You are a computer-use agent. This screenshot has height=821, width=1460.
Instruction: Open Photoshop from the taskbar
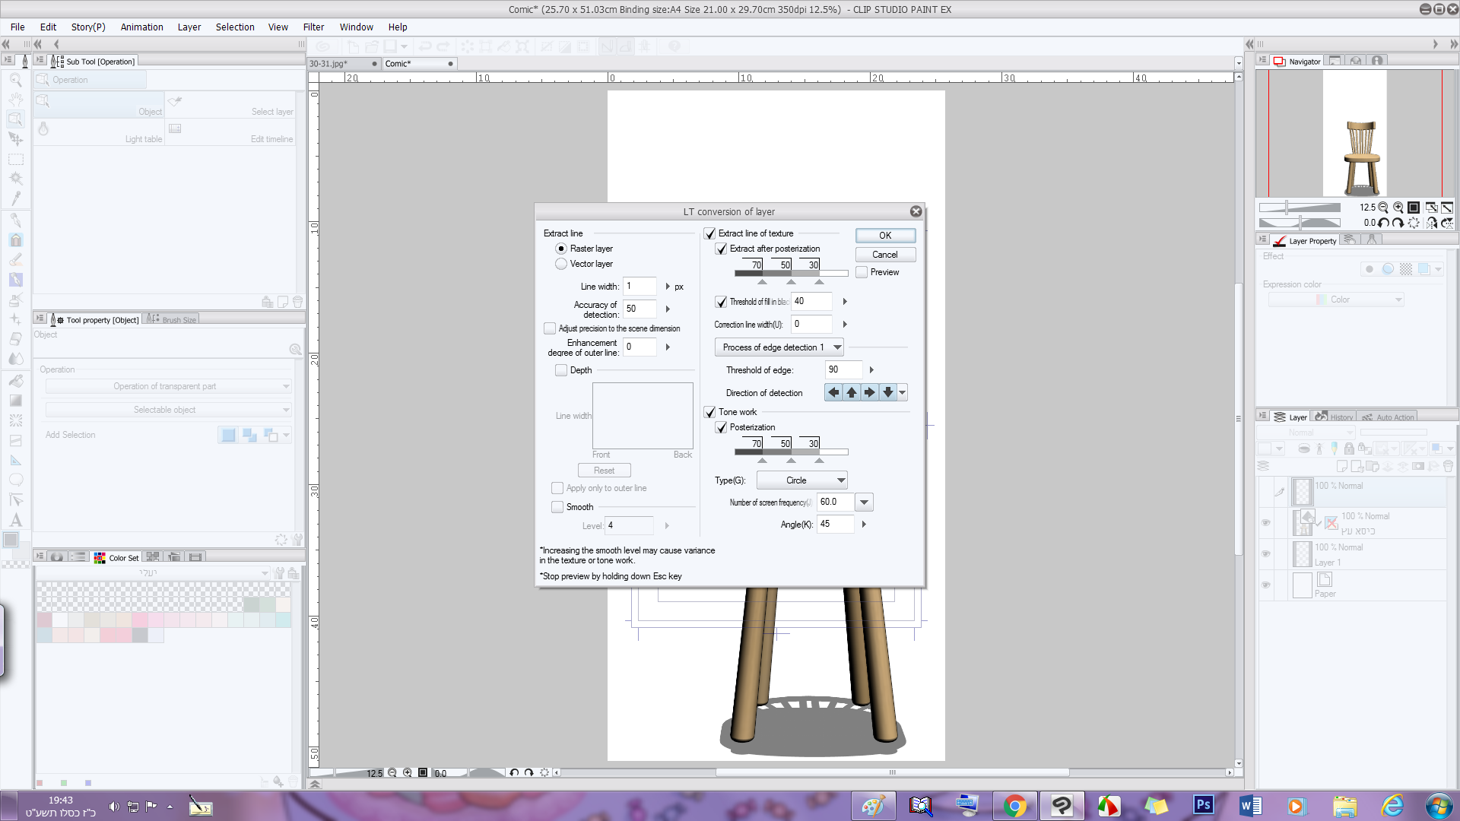click(1203, 805)
